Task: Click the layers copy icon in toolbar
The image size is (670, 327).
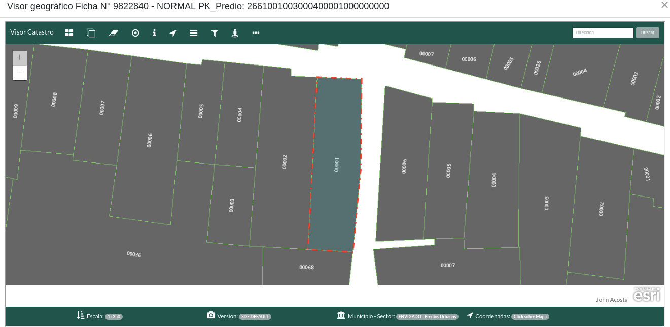Action: point(91,33)
